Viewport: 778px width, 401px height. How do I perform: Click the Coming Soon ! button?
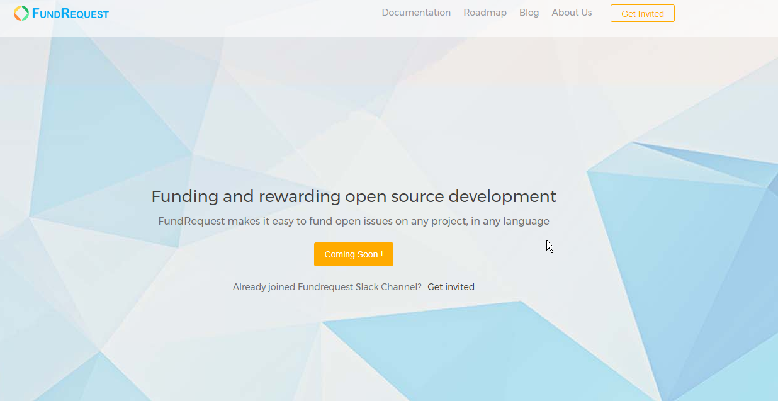coord(354,254)
